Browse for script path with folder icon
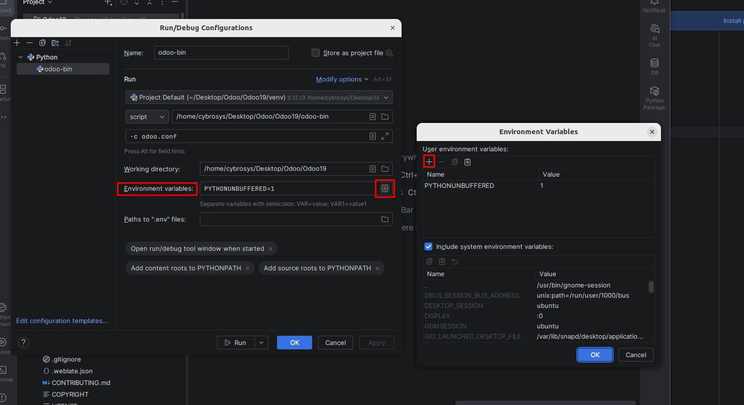This screenshot has width=744, height=405. coord(385,117)
